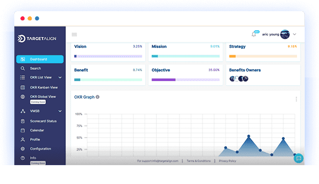The width and height of the screenshot is (319, 184).
Task: Click the Profile person icon
Action: (x=23, y=139)
